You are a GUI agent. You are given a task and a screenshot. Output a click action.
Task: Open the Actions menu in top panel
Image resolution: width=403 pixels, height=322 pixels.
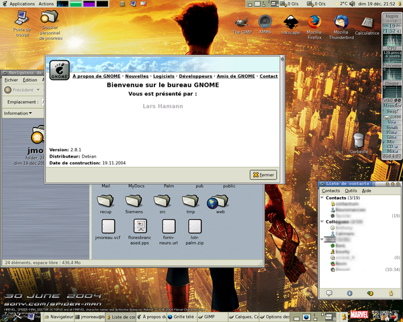(x=46, y=3)
